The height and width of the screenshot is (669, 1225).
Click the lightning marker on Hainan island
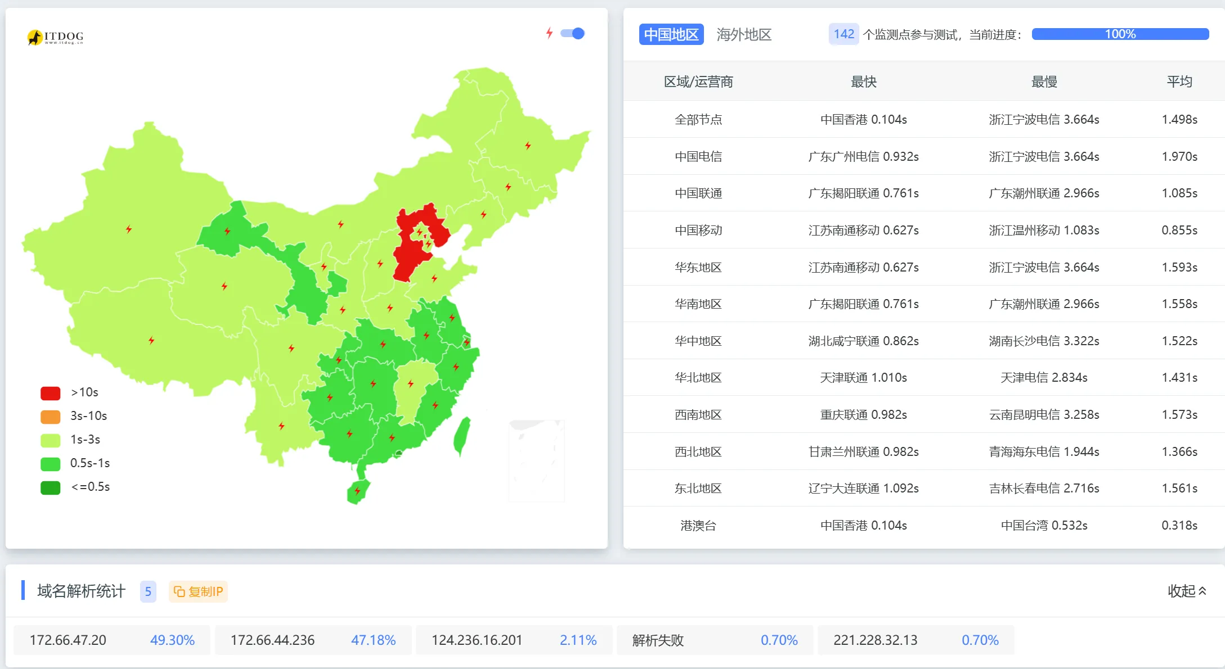357,491
